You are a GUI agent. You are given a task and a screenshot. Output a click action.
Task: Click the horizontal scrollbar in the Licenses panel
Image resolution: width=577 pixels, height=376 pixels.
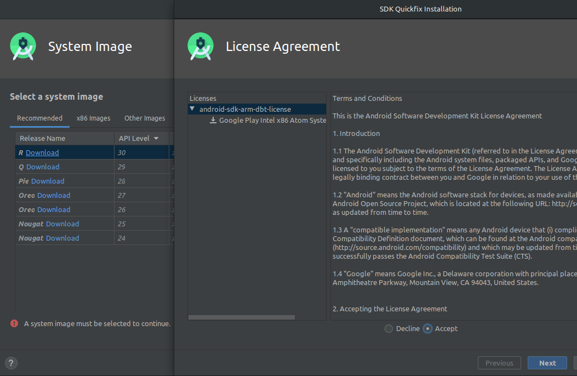pos(242,317)
